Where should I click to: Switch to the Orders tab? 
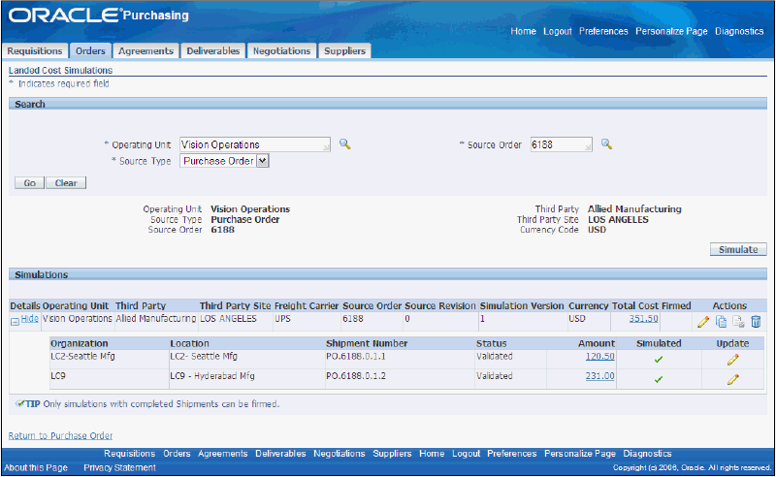click(90, 51)
